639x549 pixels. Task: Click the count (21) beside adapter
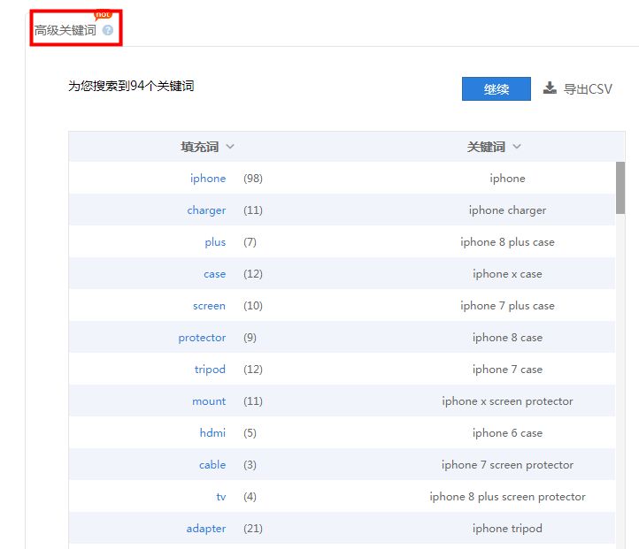[x=253, y=529]
